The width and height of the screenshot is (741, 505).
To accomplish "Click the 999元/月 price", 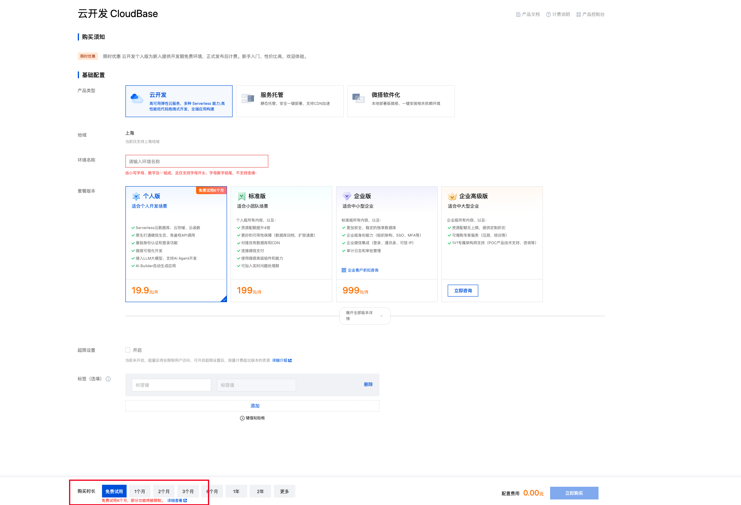I will 355,291.
